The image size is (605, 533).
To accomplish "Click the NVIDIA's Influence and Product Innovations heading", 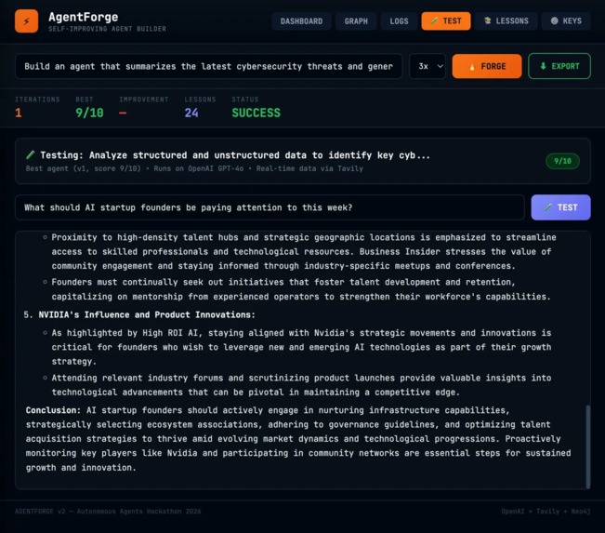I will pyautogui.click(x=147, y=314).
